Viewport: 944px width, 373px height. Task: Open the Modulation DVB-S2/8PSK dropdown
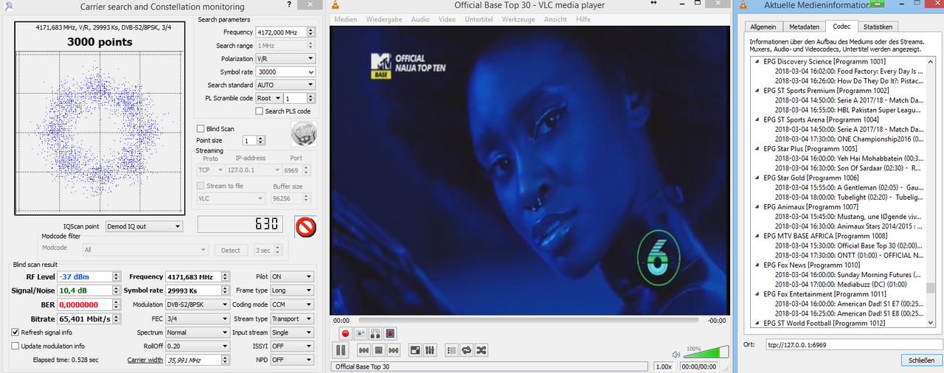click(x=198, y=304)
